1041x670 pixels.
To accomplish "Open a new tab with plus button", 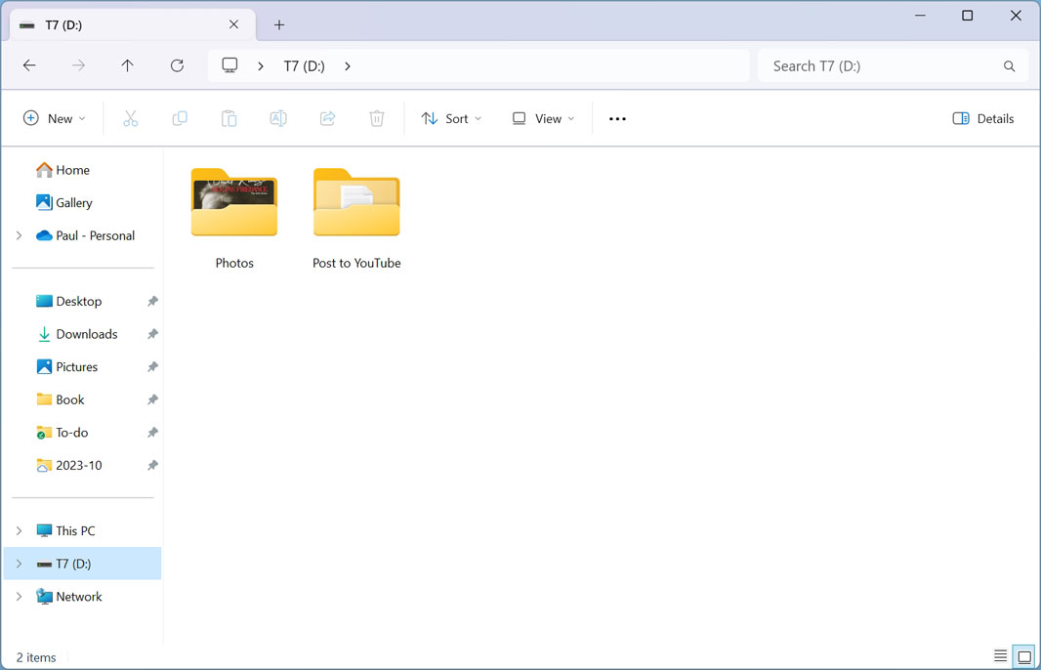I will point(279,24).
